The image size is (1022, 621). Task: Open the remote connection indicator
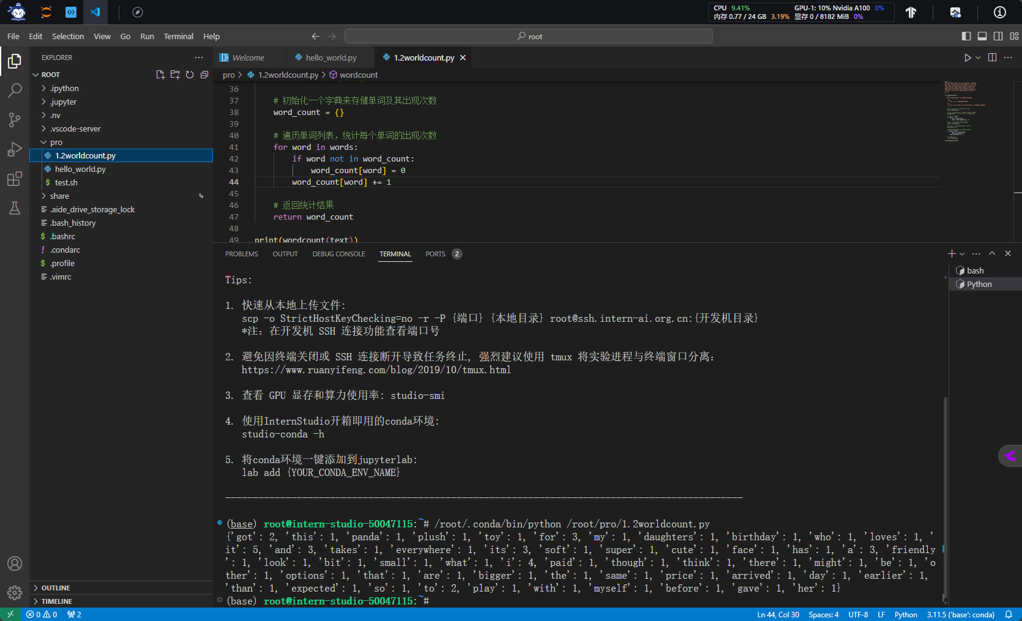[10, 614]
